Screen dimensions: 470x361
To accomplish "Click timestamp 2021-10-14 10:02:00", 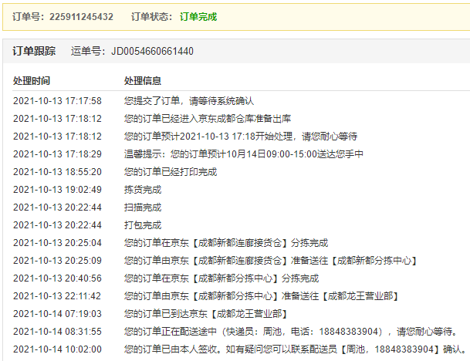I will pos(57,349).
